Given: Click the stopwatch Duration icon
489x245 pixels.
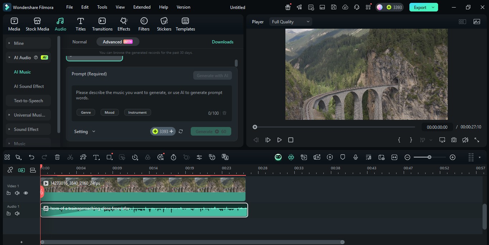Looking at the screenshot, I should pyautogui.click(x=174, y=157).
